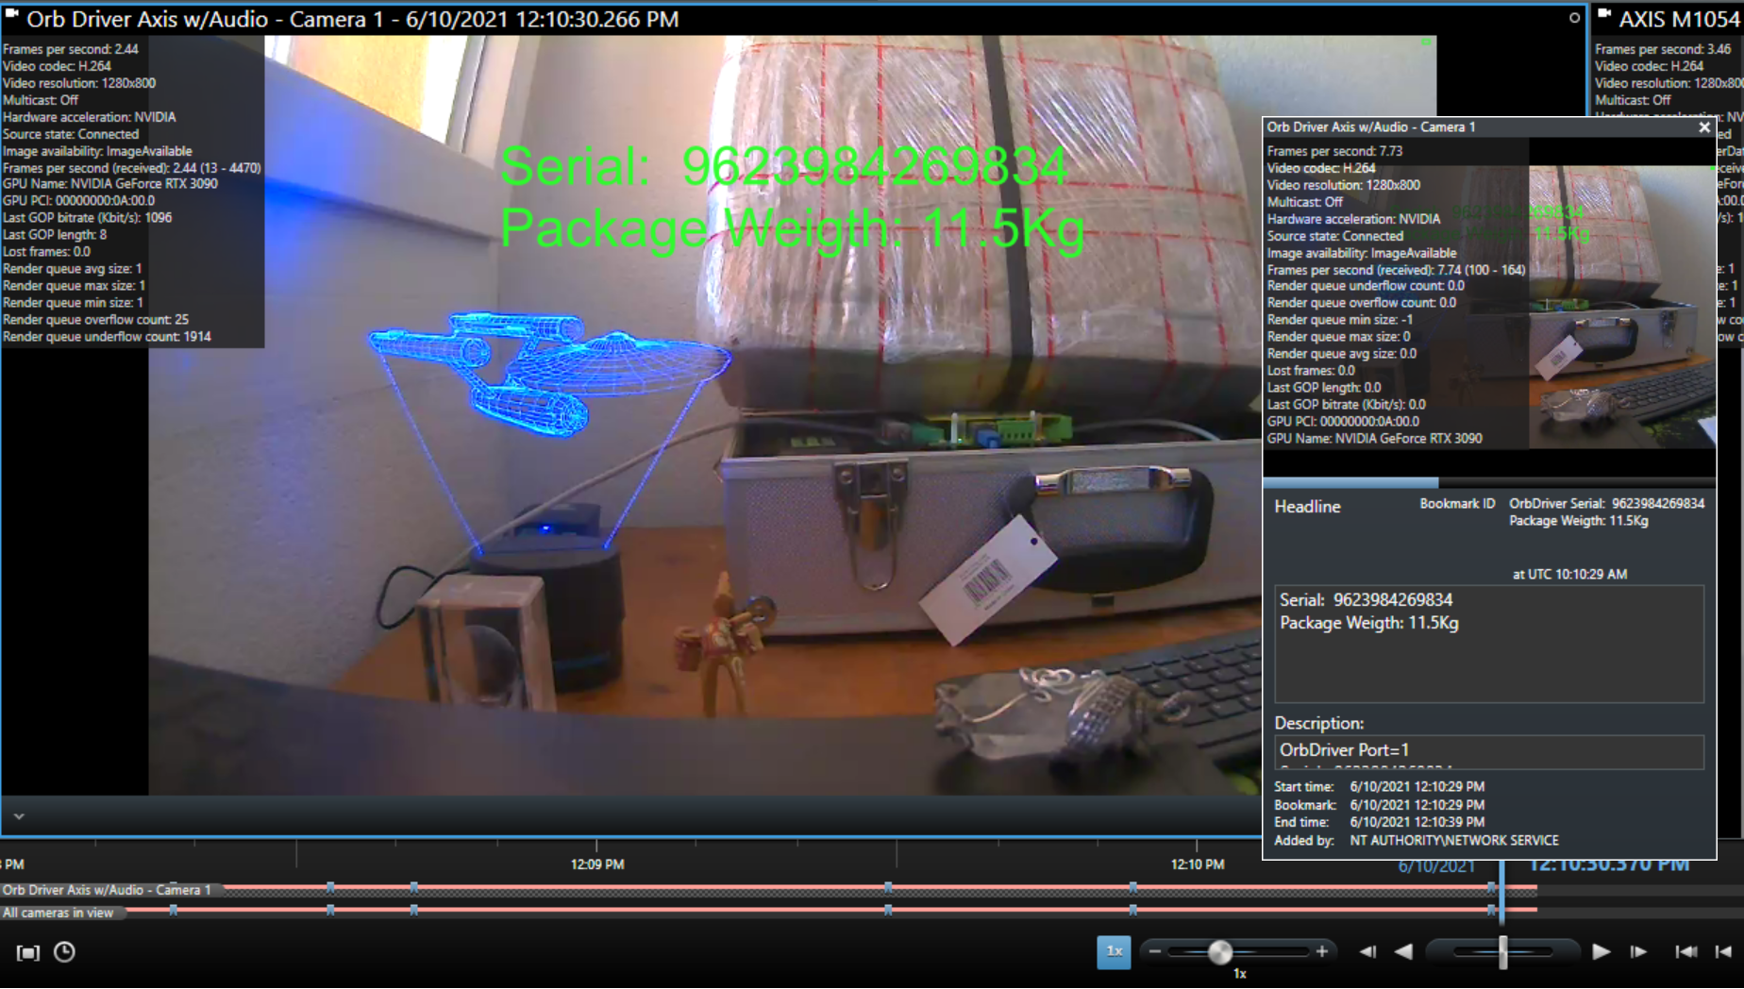Toggle the time selection mode bracket icon
The image size is (1744, 989).
coord(28,952)
